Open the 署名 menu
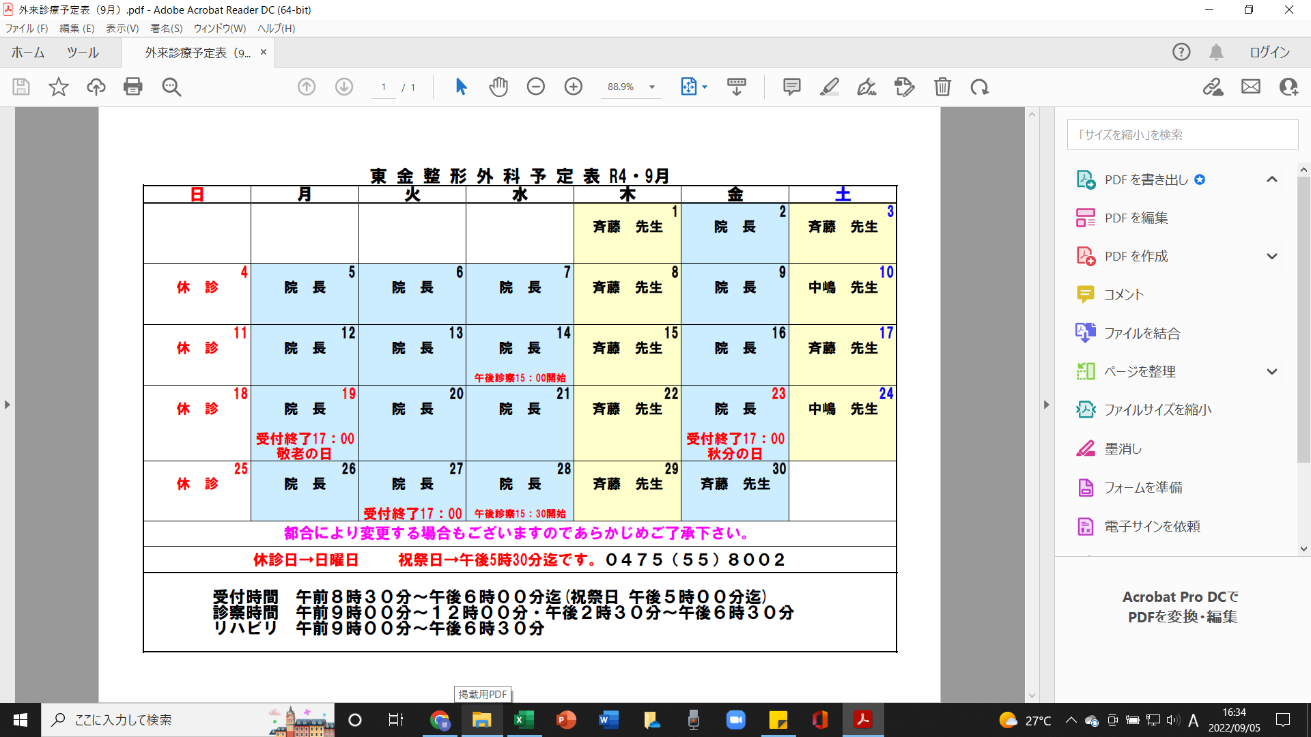Screen dimensions: 1311x737 167,28
